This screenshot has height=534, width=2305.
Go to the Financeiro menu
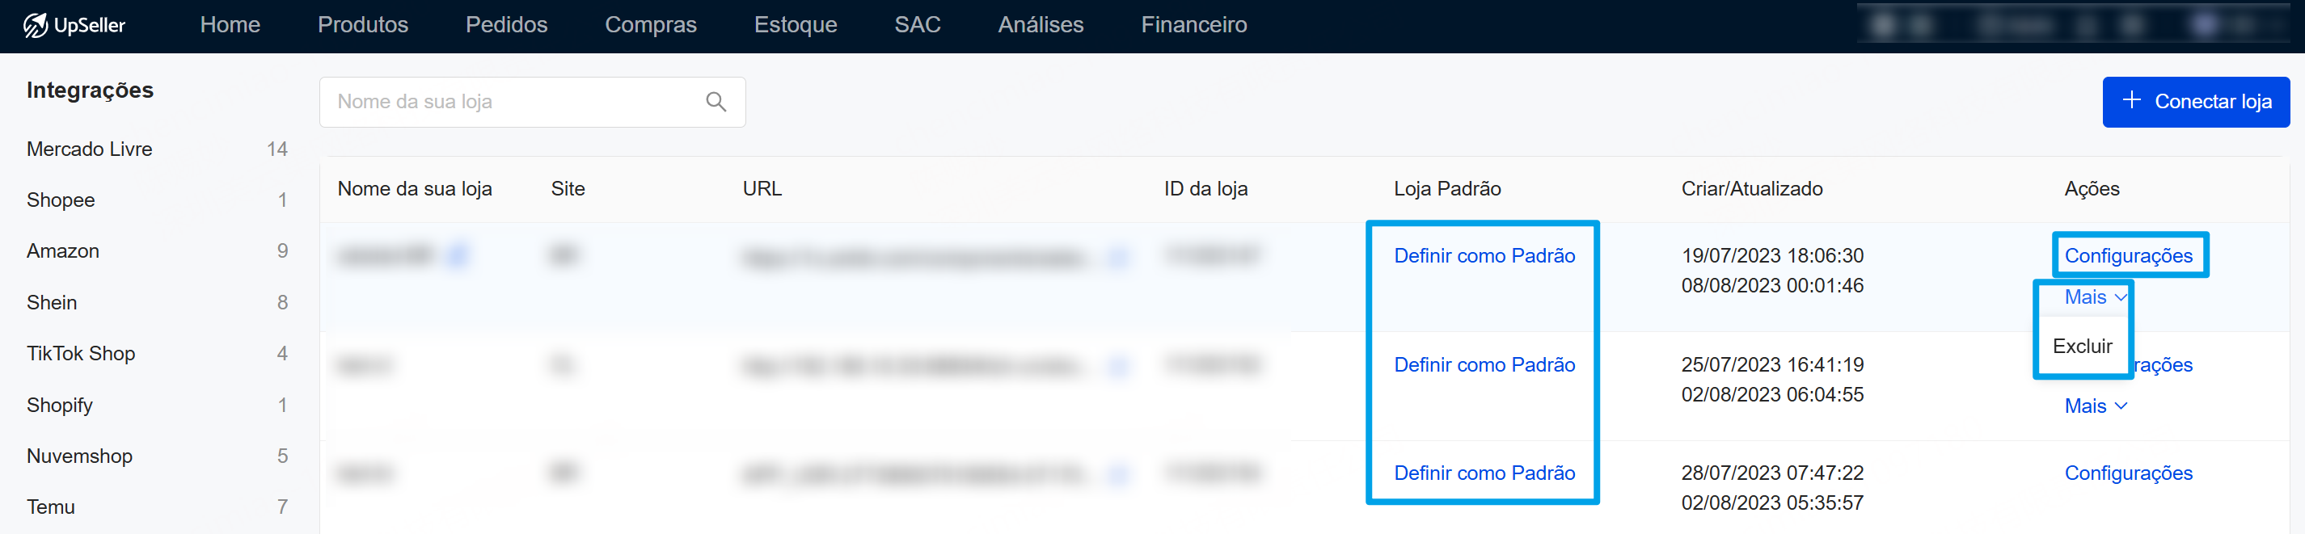pyautogui.click(x=1193, y=25)
